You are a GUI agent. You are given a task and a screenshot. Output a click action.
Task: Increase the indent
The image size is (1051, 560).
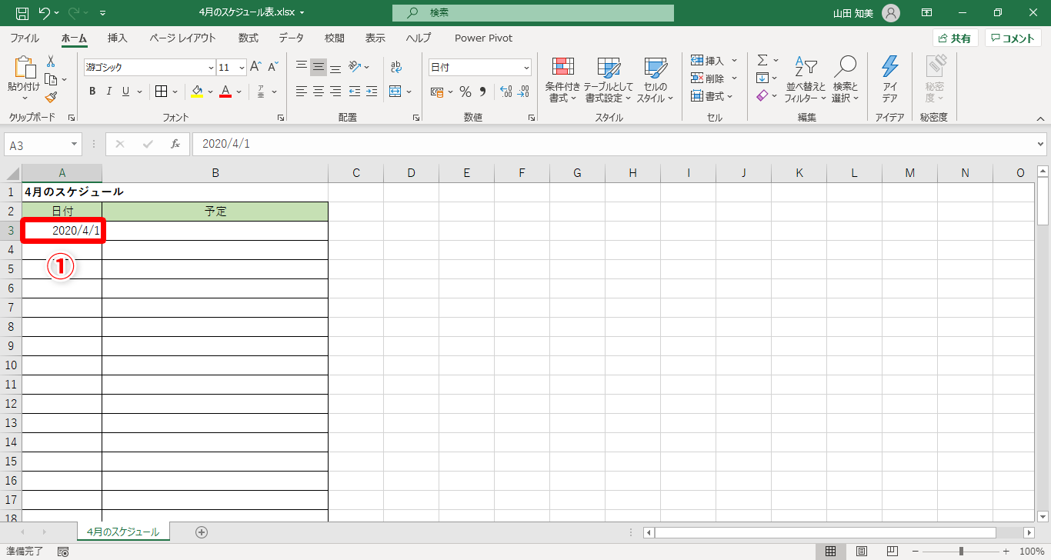[x=372, y=92]
